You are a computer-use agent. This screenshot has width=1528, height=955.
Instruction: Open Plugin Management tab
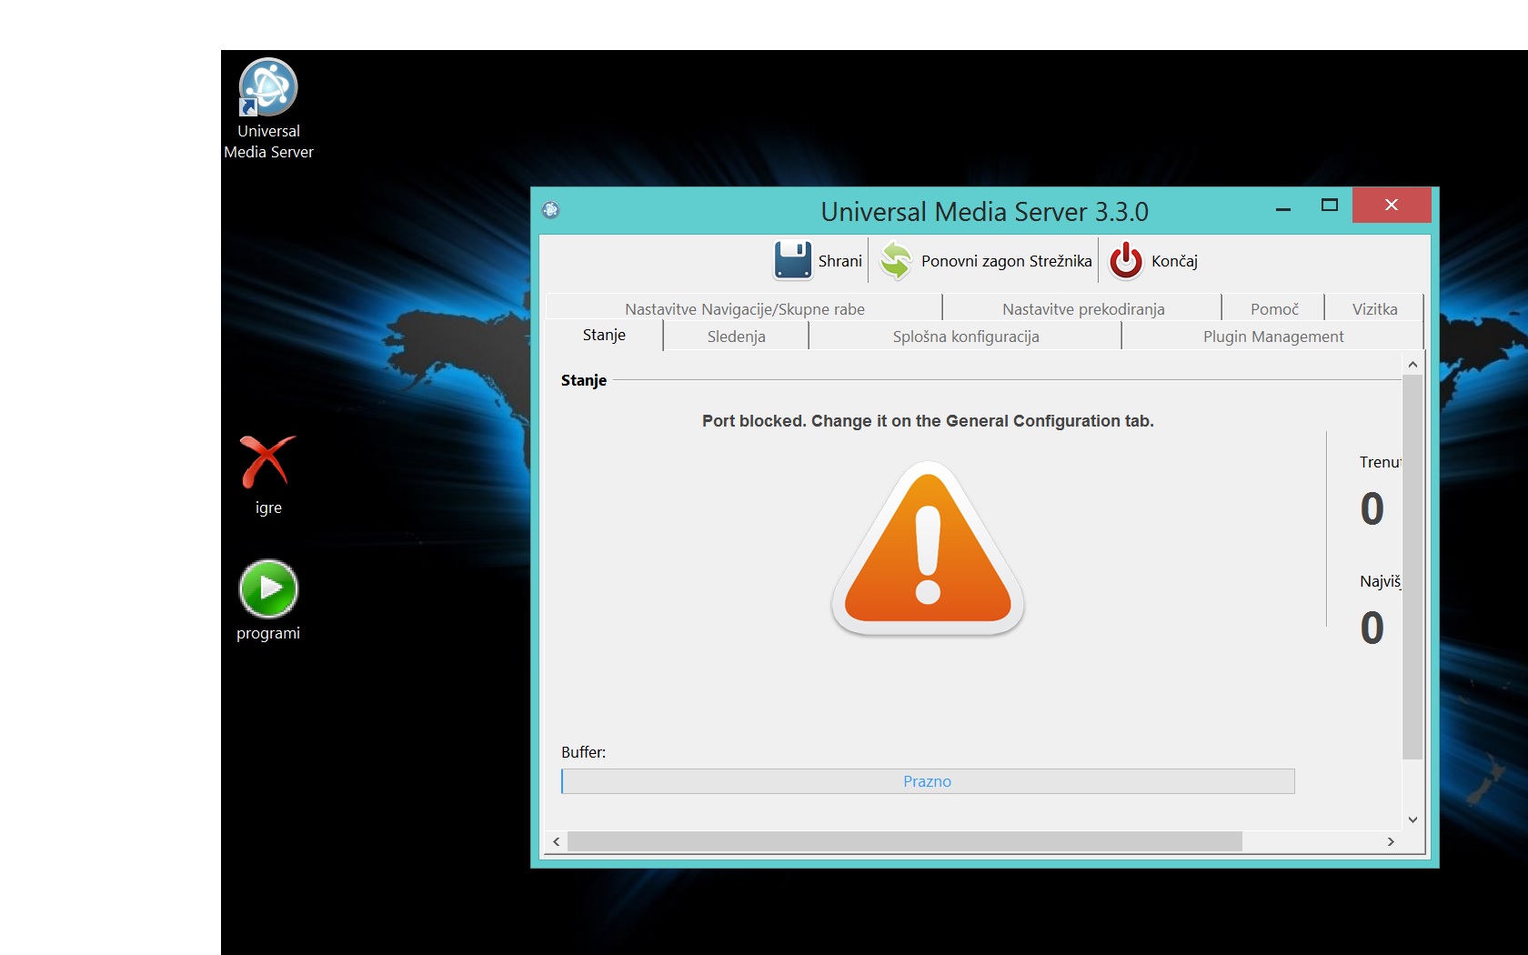tap(1272, 336)
